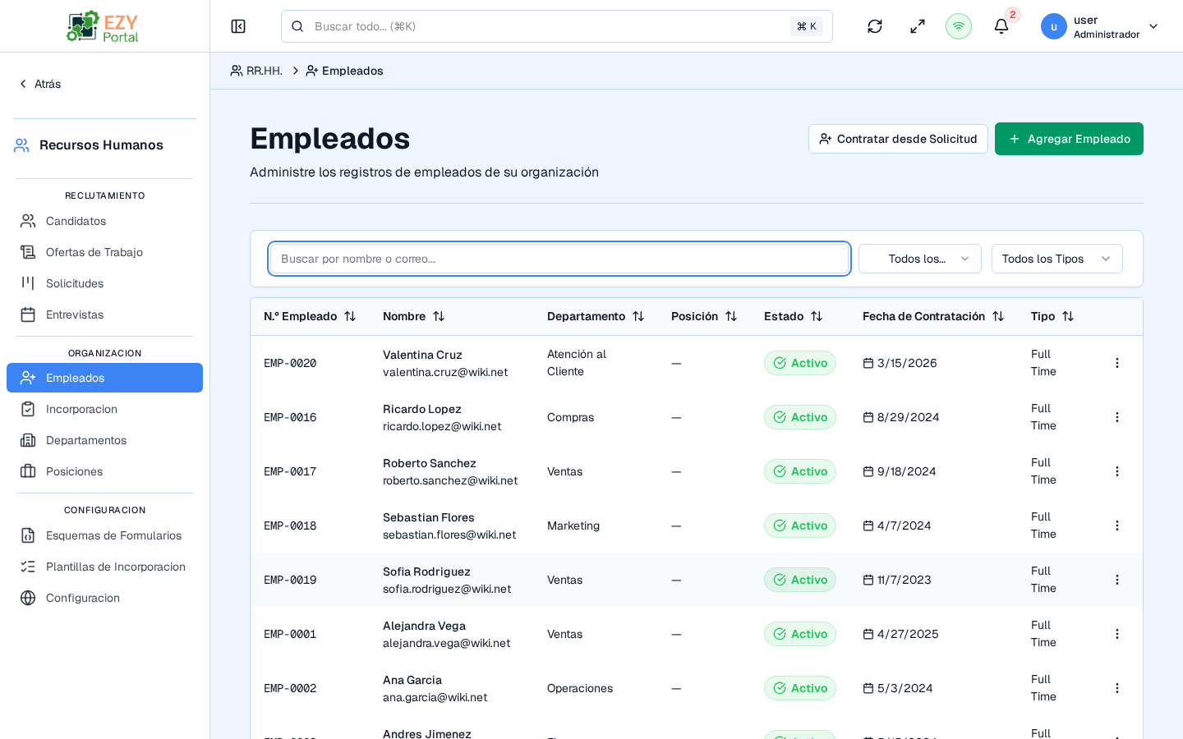The image size is (1183, 739).
Task: Open the EZY Portal logo
Action: coord(103,26)
